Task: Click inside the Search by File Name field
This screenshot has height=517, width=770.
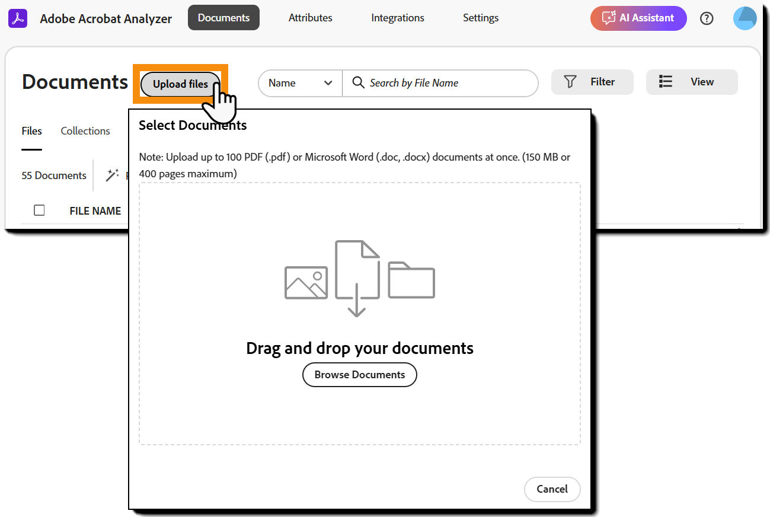Action: pyautogui.click(x=441, y=83)
